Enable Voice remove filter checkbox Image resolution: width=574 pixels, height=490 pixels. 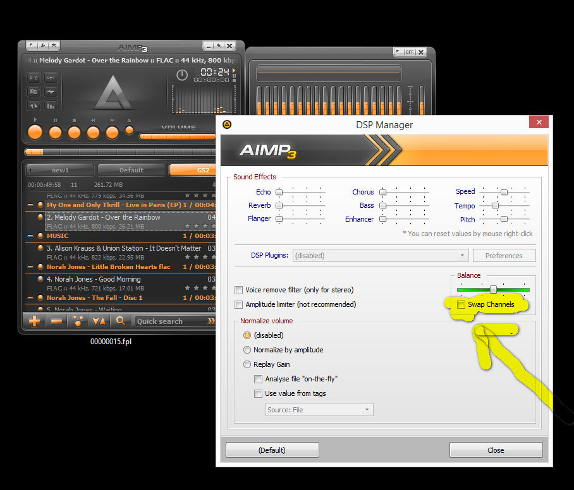click(x=238, y=290)
